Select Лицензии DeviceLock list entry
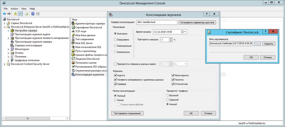 pyautogui.click(x=87, y=59)
